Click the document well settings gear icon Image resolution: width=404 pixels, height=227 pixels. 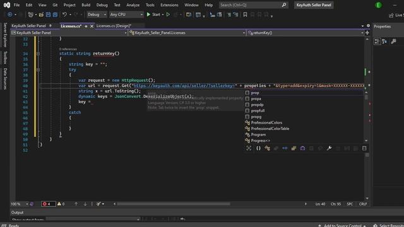[368, 26]
